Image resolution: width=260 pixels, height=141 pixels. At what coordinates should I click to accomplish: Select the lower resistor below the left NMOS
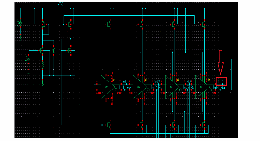pos(42,65)
